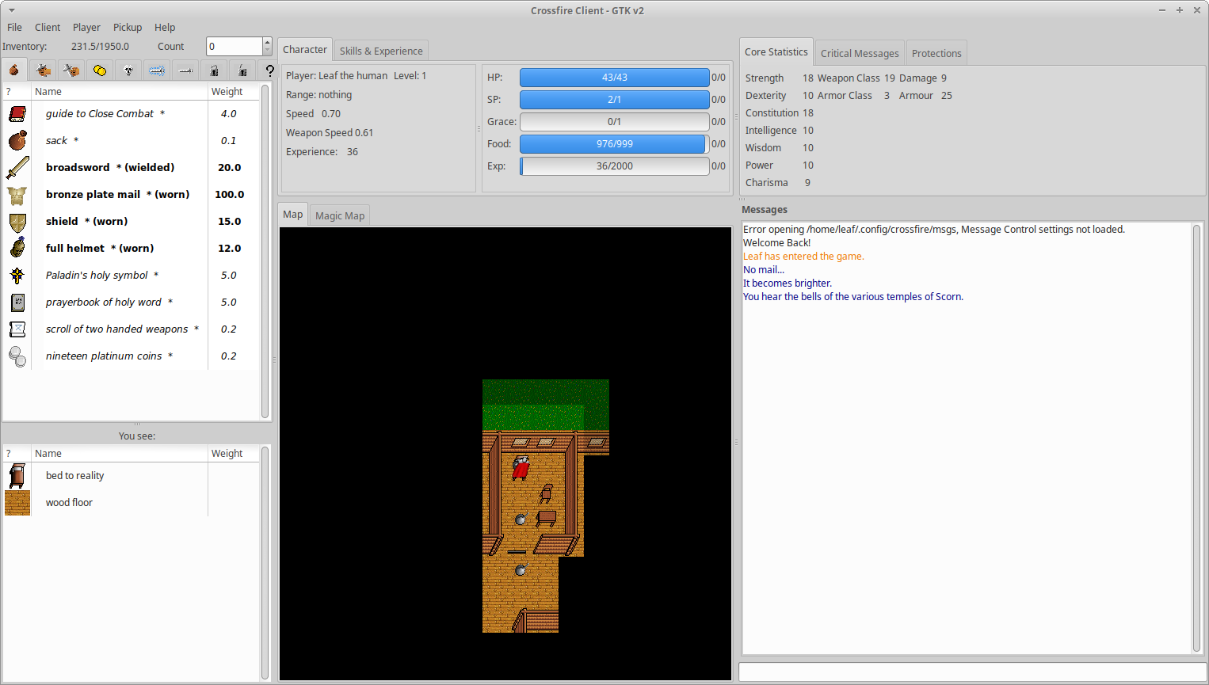Image resolution: width=1209 pixels, height=685 pixels.
Task: Select the Map tab
Action: 293,214
